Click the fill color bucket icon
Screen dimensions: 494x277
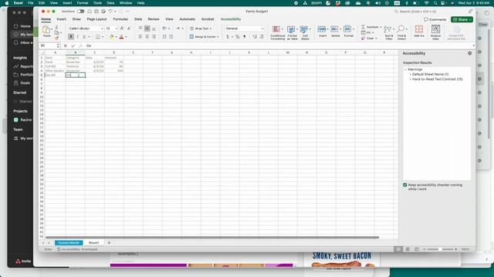tap(111, 37)
